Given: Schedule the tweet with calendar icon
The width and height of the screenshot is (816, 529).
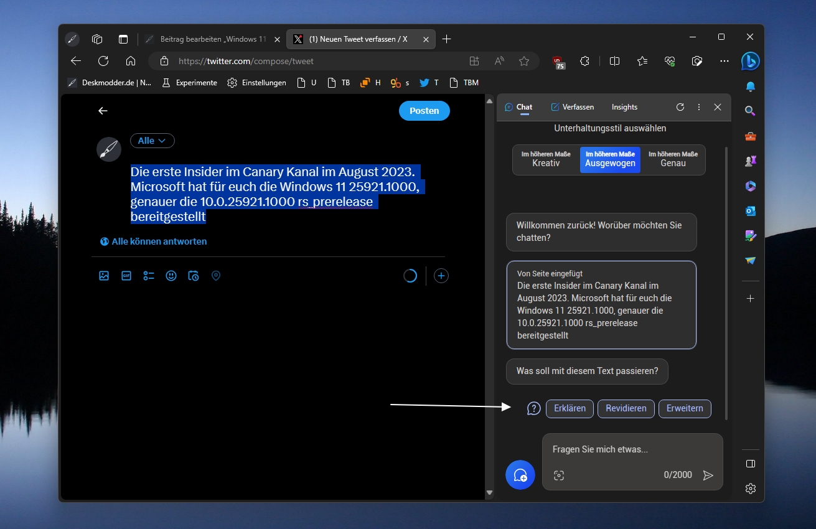Looking at the screenshot, I should point(194,276).
